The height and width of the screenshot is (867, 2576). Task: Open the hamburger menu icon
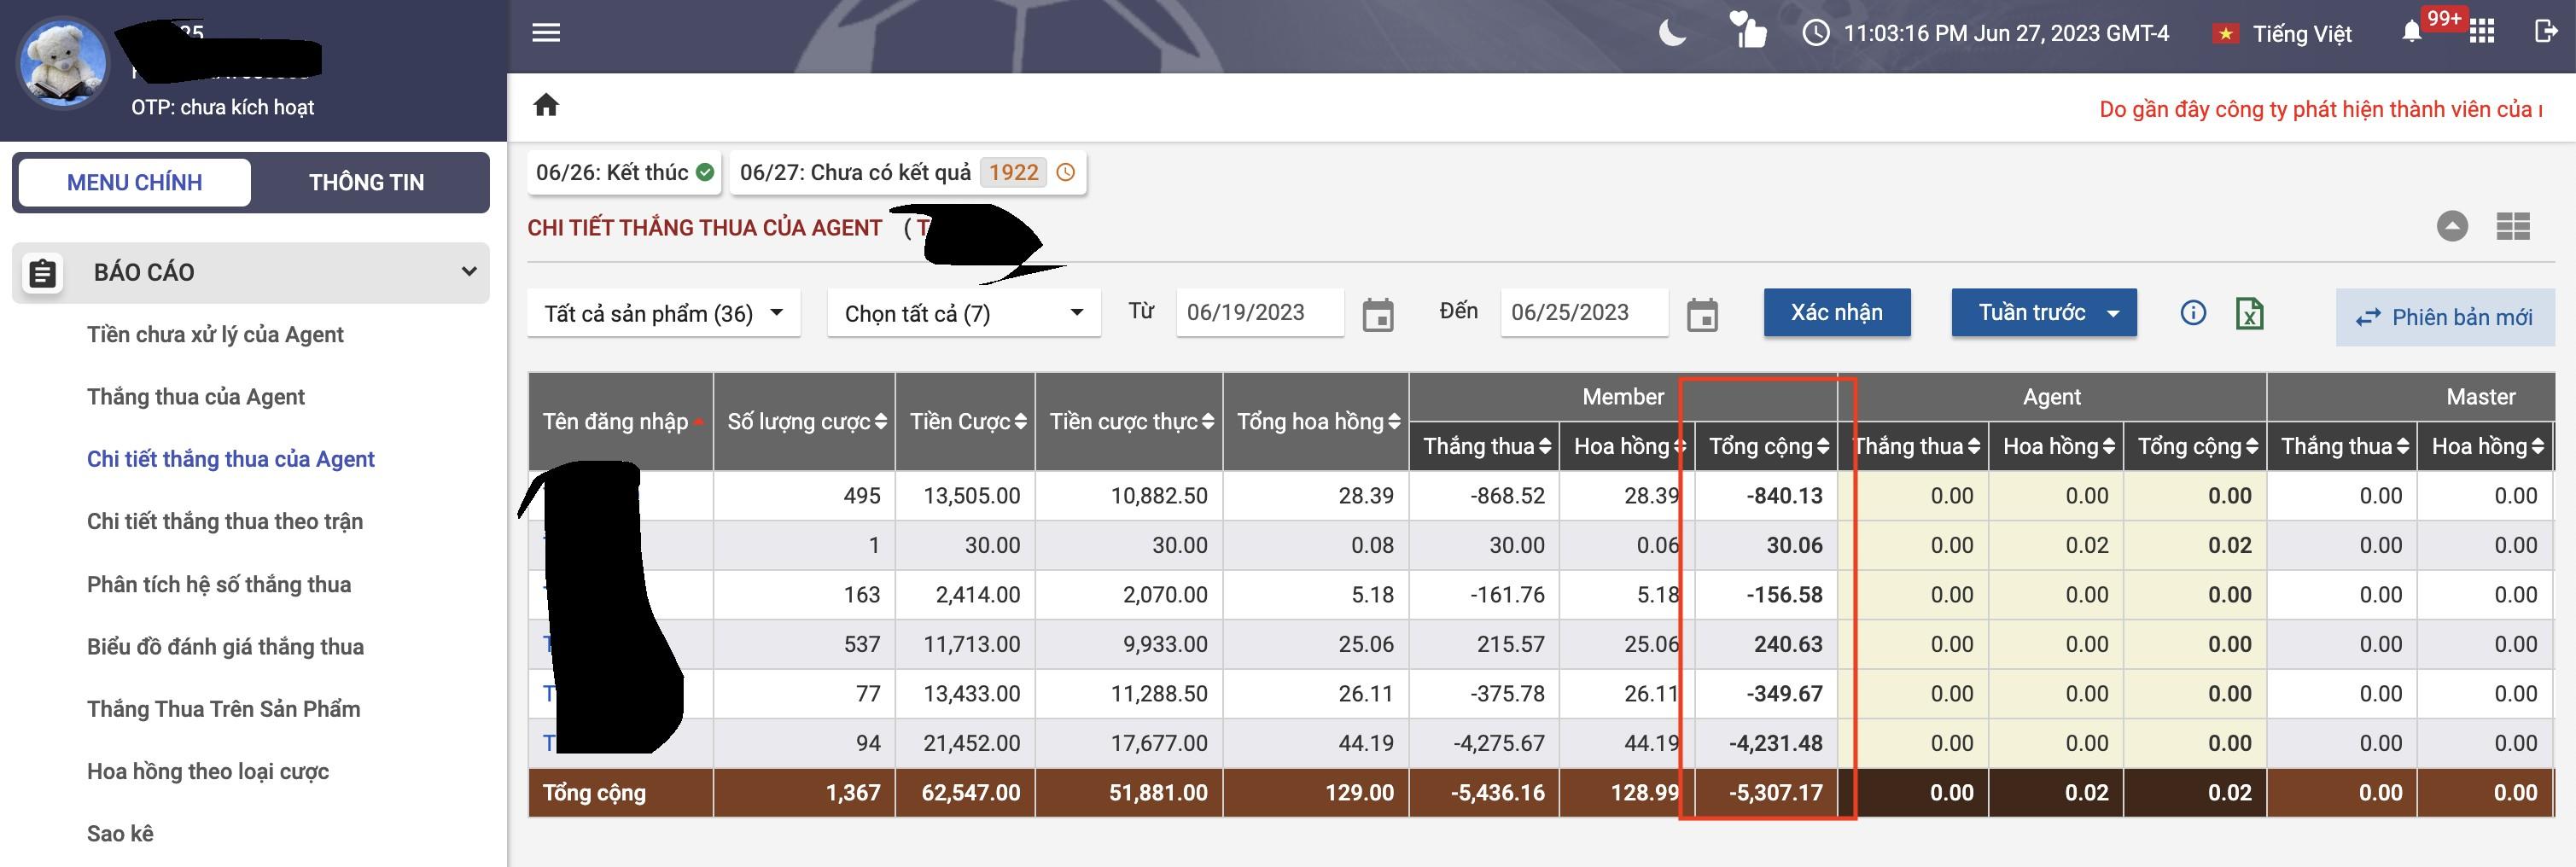[x=546, y=33]
